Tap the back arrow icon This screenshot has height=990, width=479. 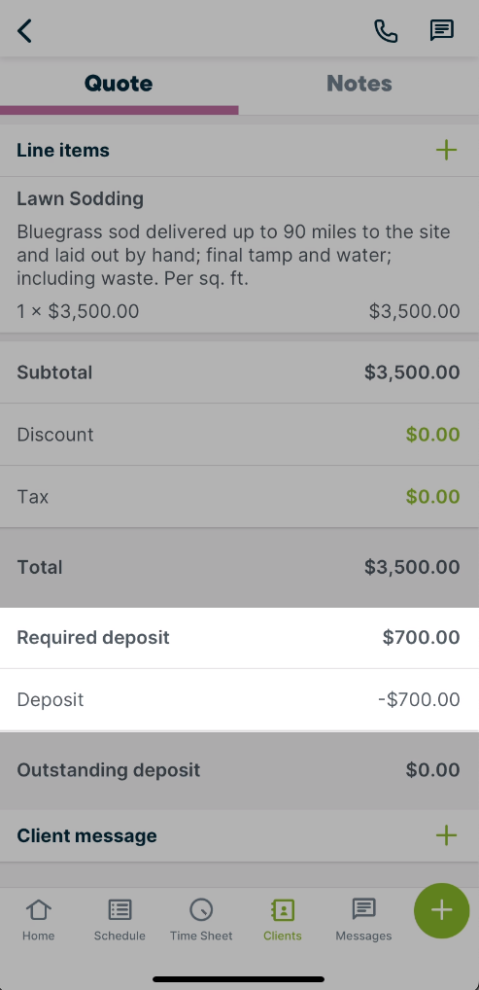(24, 30)
